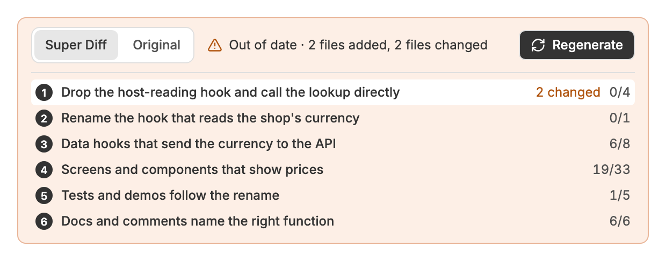Click the '2 changed' orange label
Image resolution: width=666 pixels, height=261 pixels.
568,92
